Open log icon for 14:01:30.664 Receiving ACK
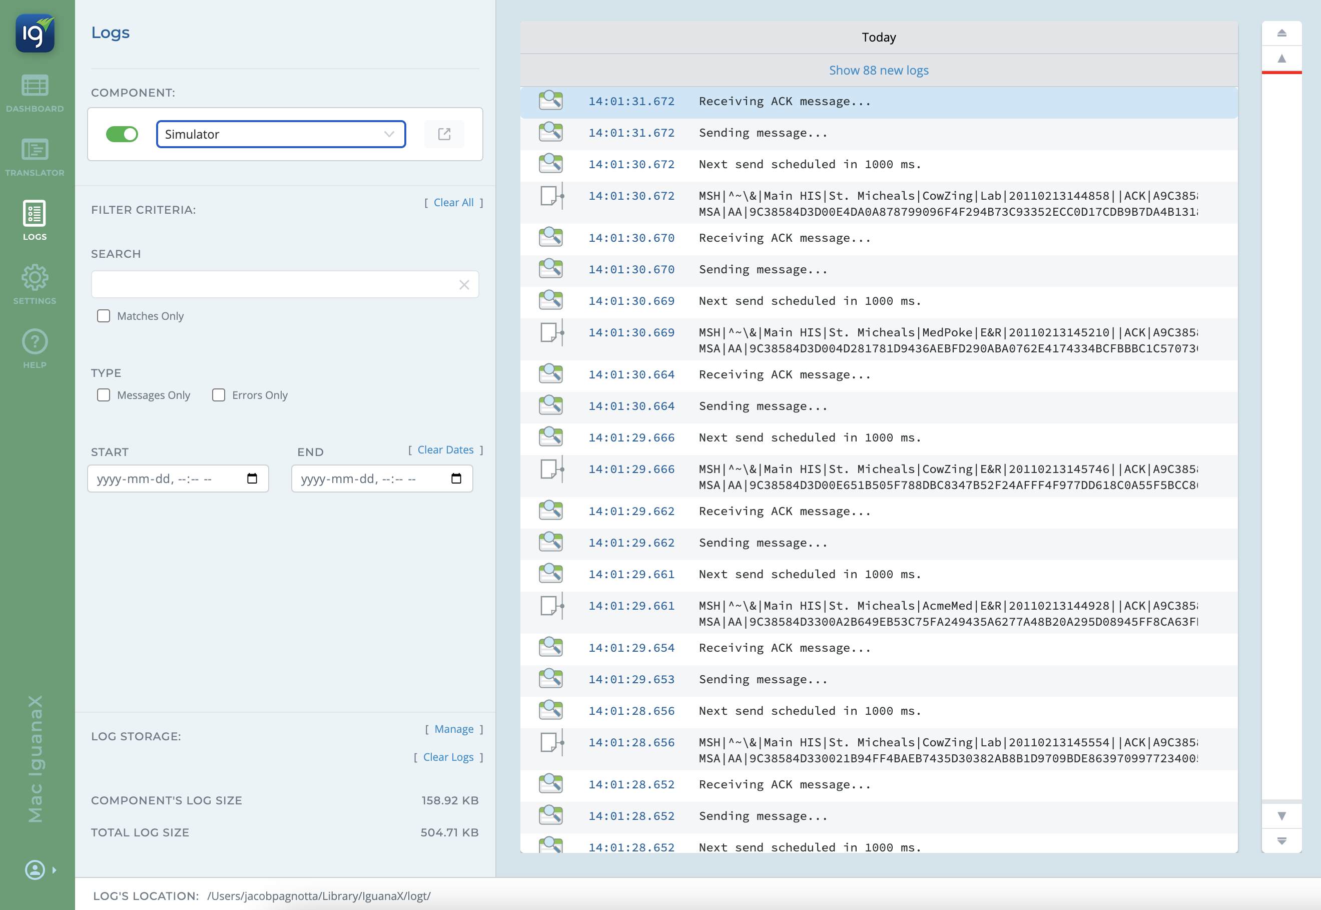This screenshot has width=1321, height=910. 550,373
